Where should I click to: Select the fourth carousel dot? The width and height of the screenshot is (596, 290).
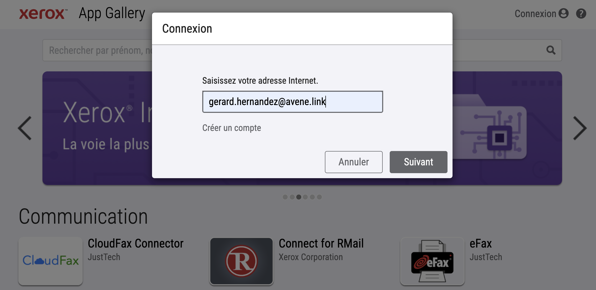[x=306, y=197]
